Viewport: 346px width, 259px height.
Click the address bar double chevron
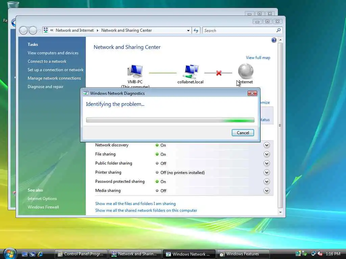pos(52,30)
